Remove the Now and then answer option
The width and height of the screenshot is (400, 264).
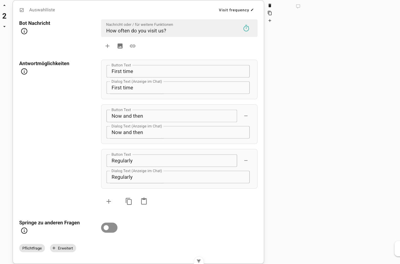[246, 116]
